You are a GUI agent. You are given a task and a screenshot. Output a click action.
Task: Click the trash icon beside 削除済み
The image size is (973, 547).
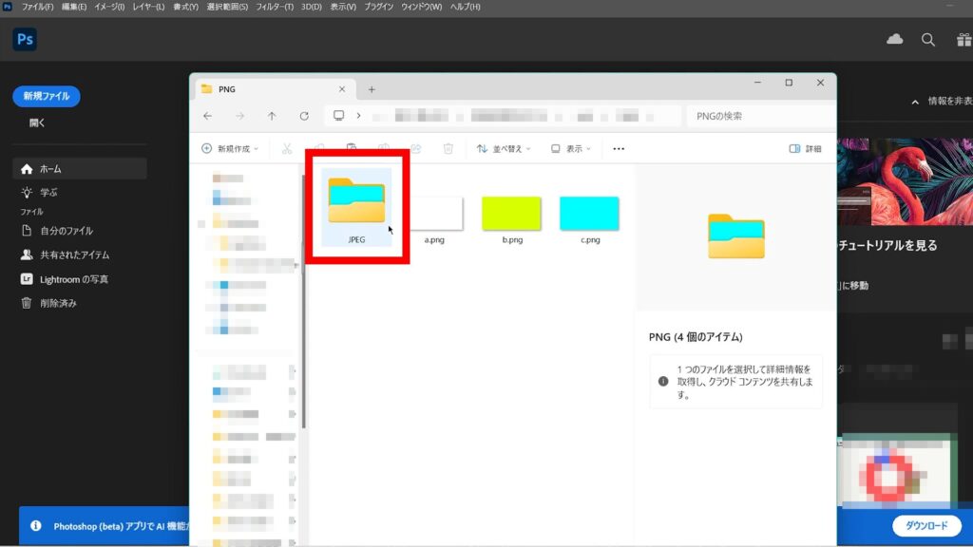[26, 303]
